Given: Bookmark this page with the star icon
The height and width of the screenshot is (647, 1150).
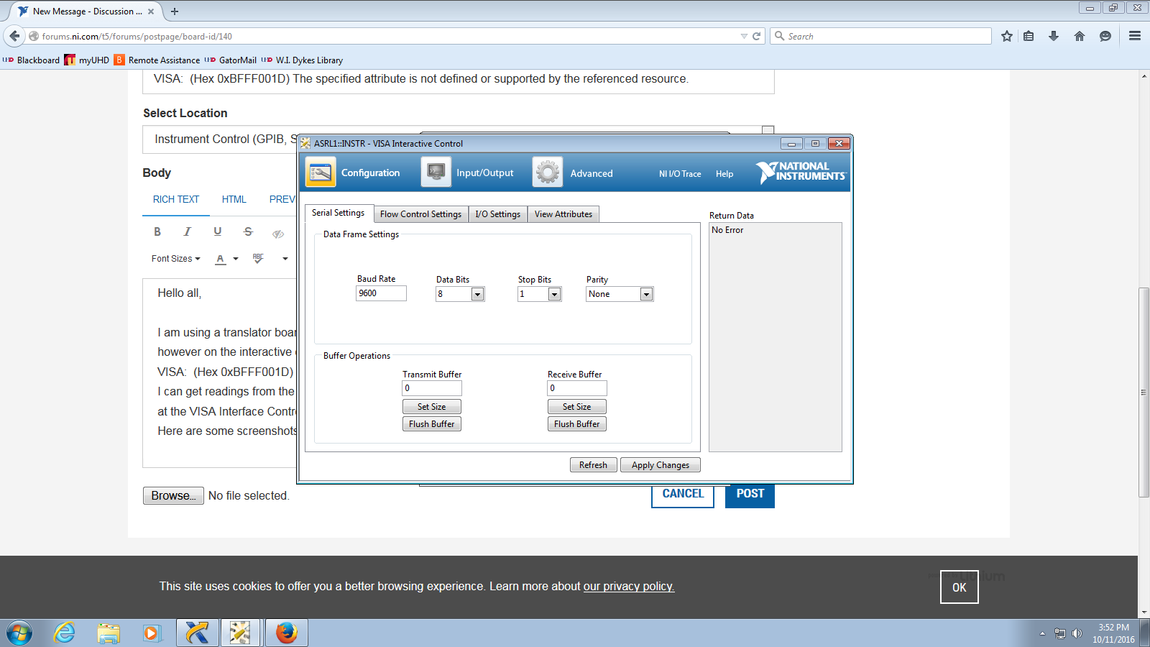Looking at the screenshot, I should pyautogui.click(x=1006, y=36).
